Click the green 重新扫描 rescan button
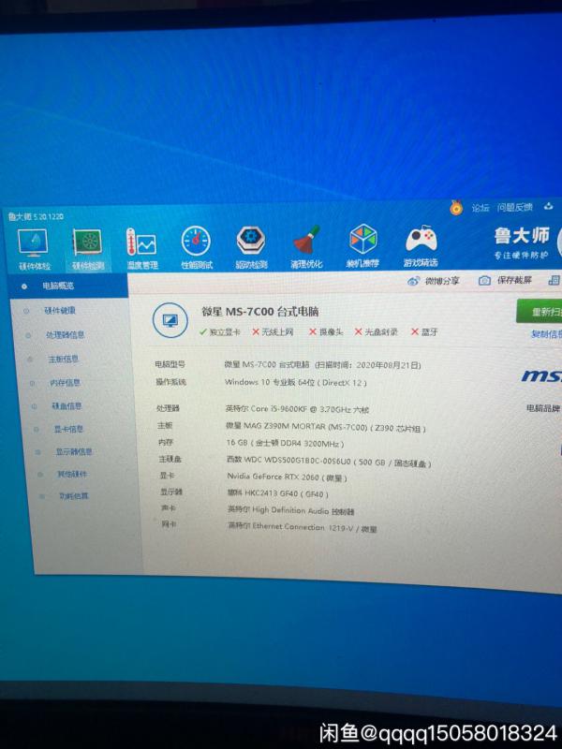 pos(540,312)
